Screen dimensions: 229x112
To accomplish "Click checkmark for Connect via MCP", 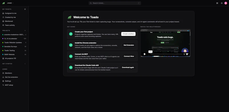I will pos(71,56).
